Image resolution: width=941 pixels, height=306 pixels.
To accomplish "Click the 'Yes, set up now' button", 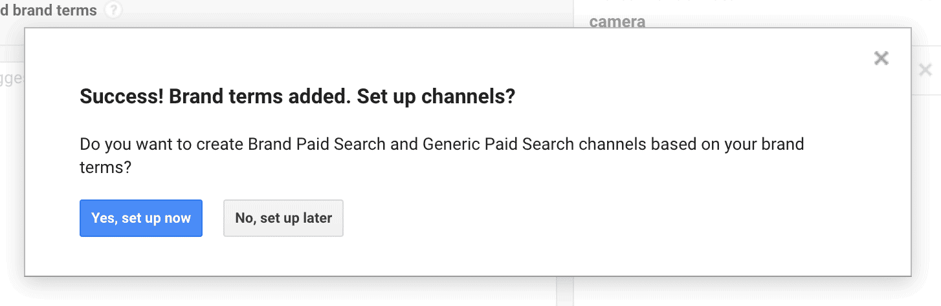I will point(141,218).
